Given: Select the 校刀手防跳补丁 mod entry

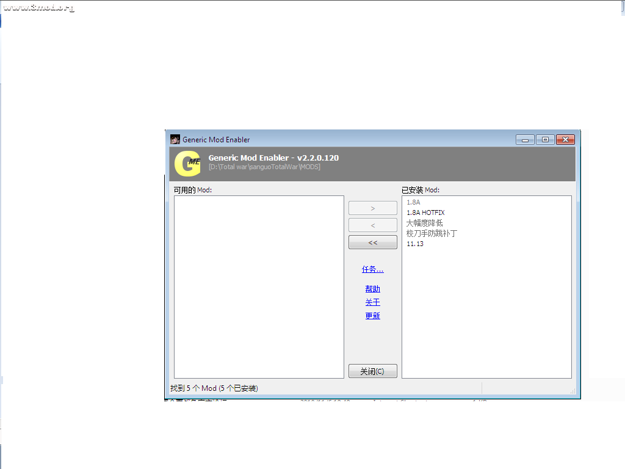Looking at the screenshot, I should [432, 233].
